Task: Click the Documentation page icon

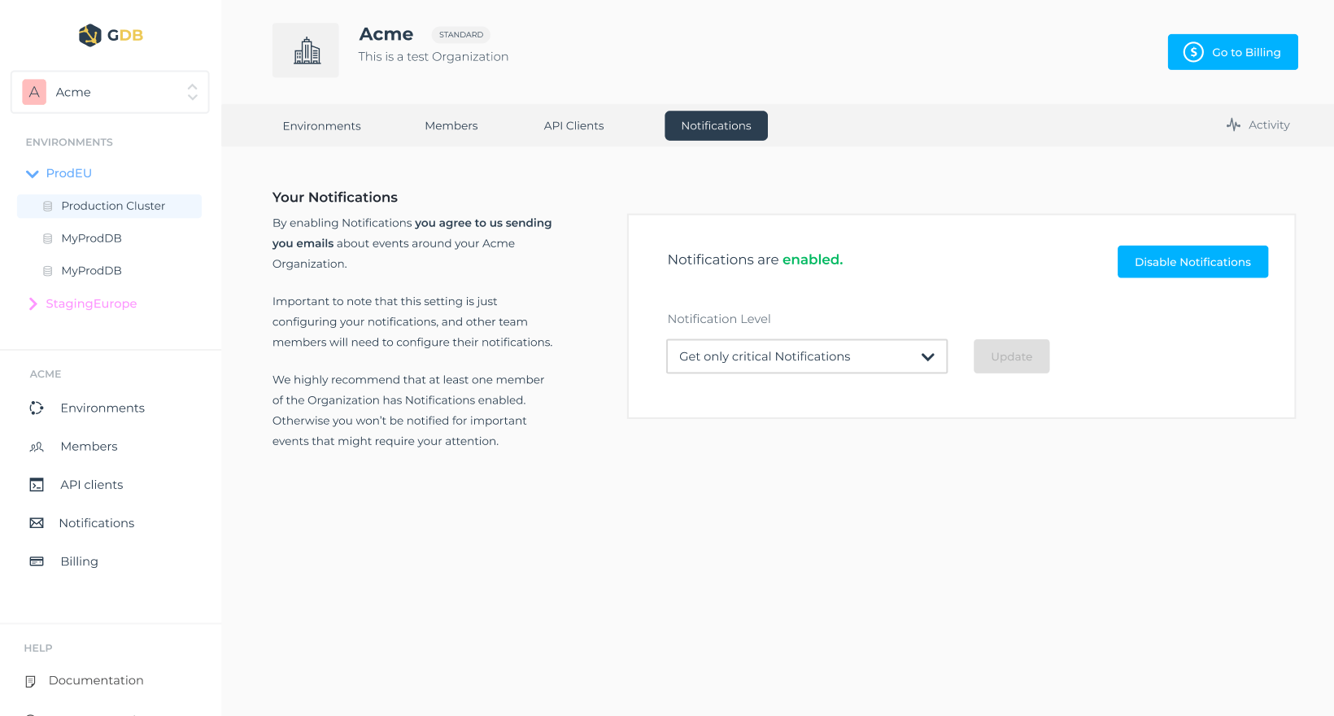Action: (31, 681)
